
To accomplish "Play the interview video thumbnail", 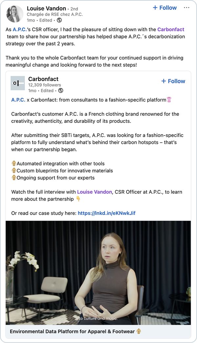I will (98, 272).
